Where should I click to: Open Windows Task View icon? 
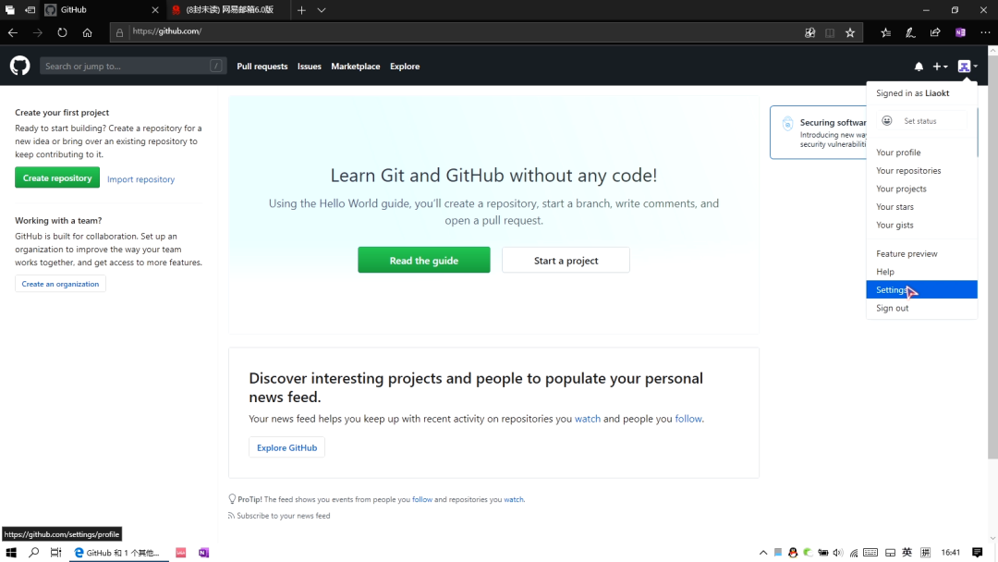(56, 553)
